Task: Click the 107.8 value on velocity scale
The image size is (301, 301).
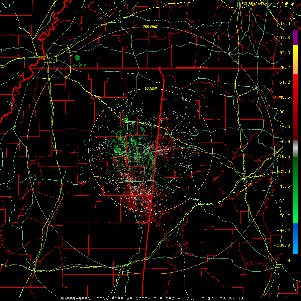Action: tap(283, 37)
